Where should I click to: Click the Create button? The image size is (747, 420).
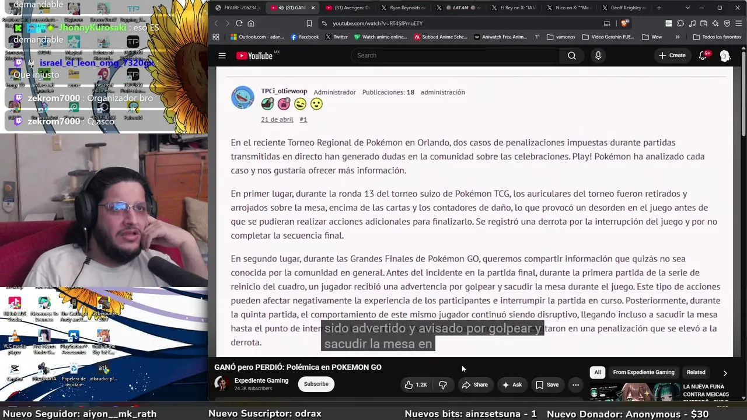click(672, 55)
